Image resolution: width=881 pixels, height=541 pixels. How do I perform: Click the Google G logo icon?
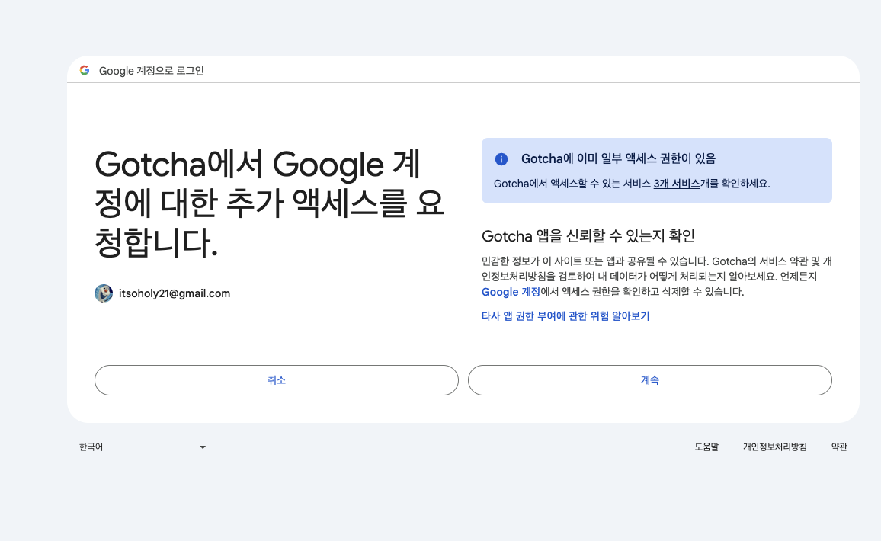pos(85,70)
